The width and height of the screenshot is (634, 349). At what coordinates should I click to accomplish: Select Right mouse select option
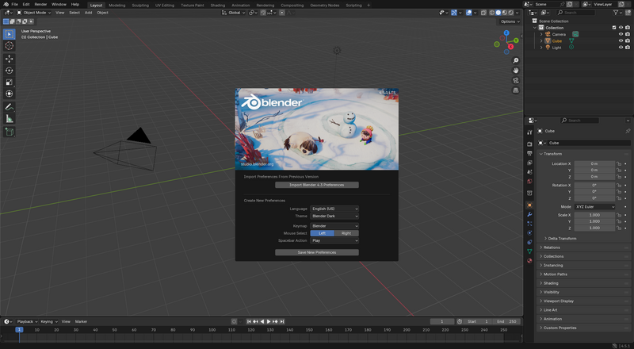(x=346, y=233)
